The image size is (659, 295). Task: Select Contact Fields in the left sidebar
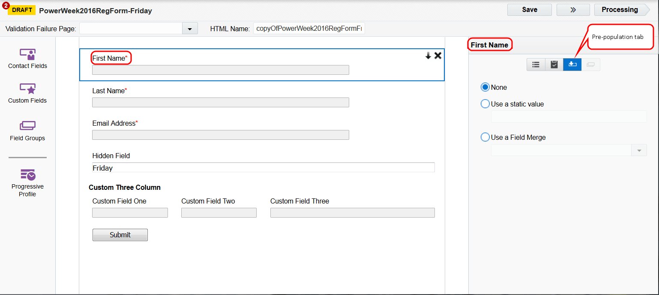[x=27, y=58]
